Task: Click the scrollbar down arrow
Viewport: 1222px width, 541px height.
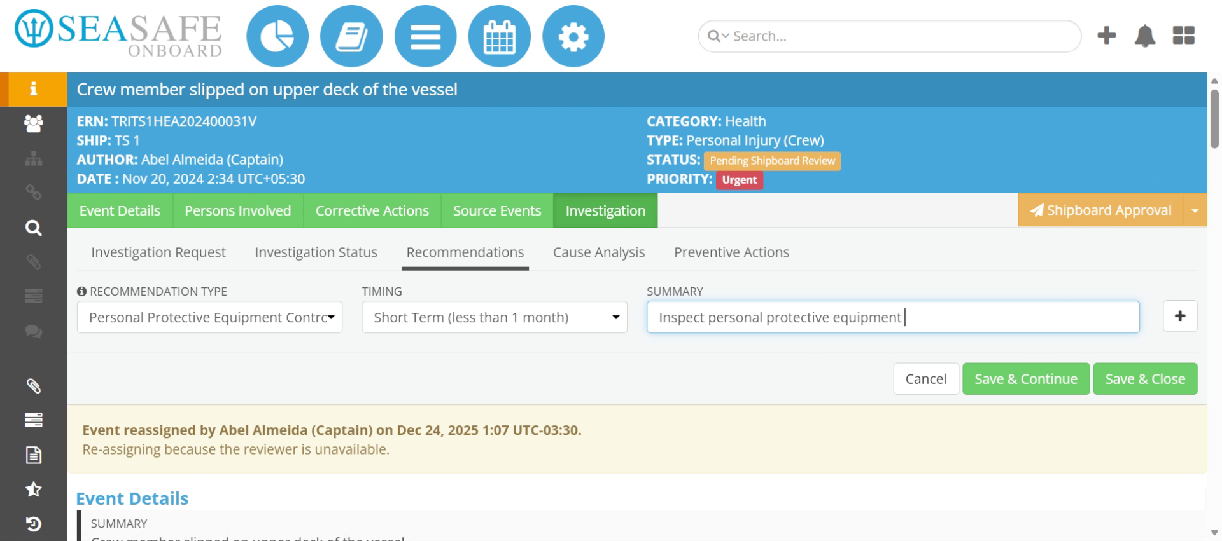Action: [x=1214, y=533]
